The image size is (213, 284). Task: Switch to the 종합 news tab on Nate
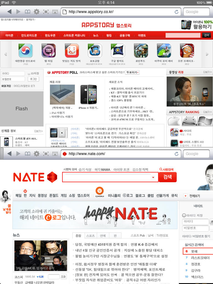pos(78,236)
